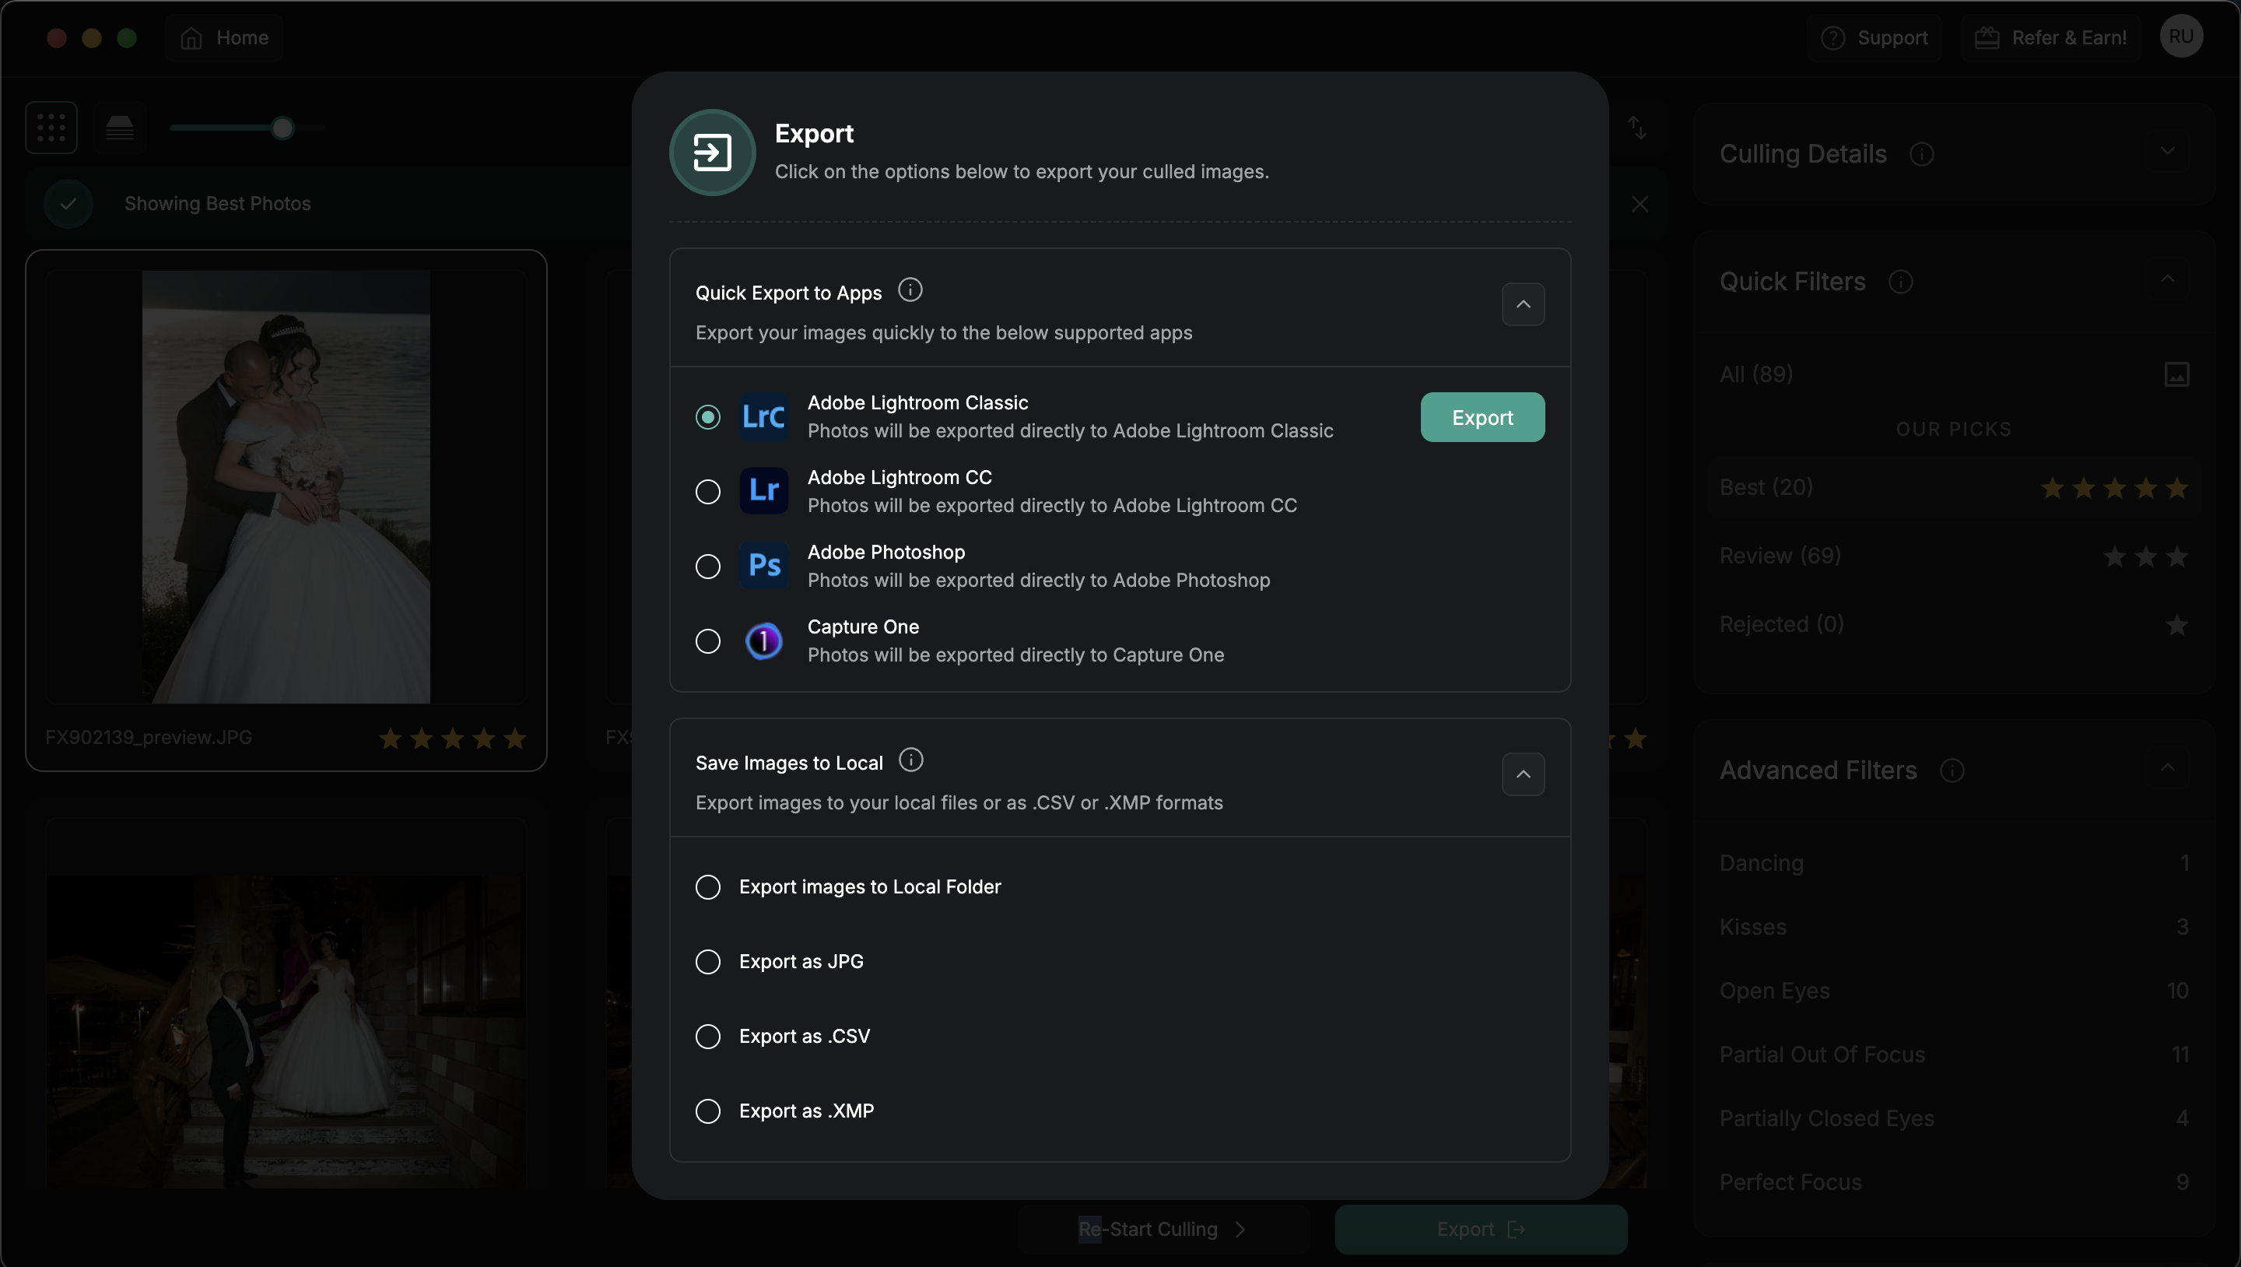Apply the Kisses advanced filter
Screen dimensions: 2241x1267
tap(1954, 927)
